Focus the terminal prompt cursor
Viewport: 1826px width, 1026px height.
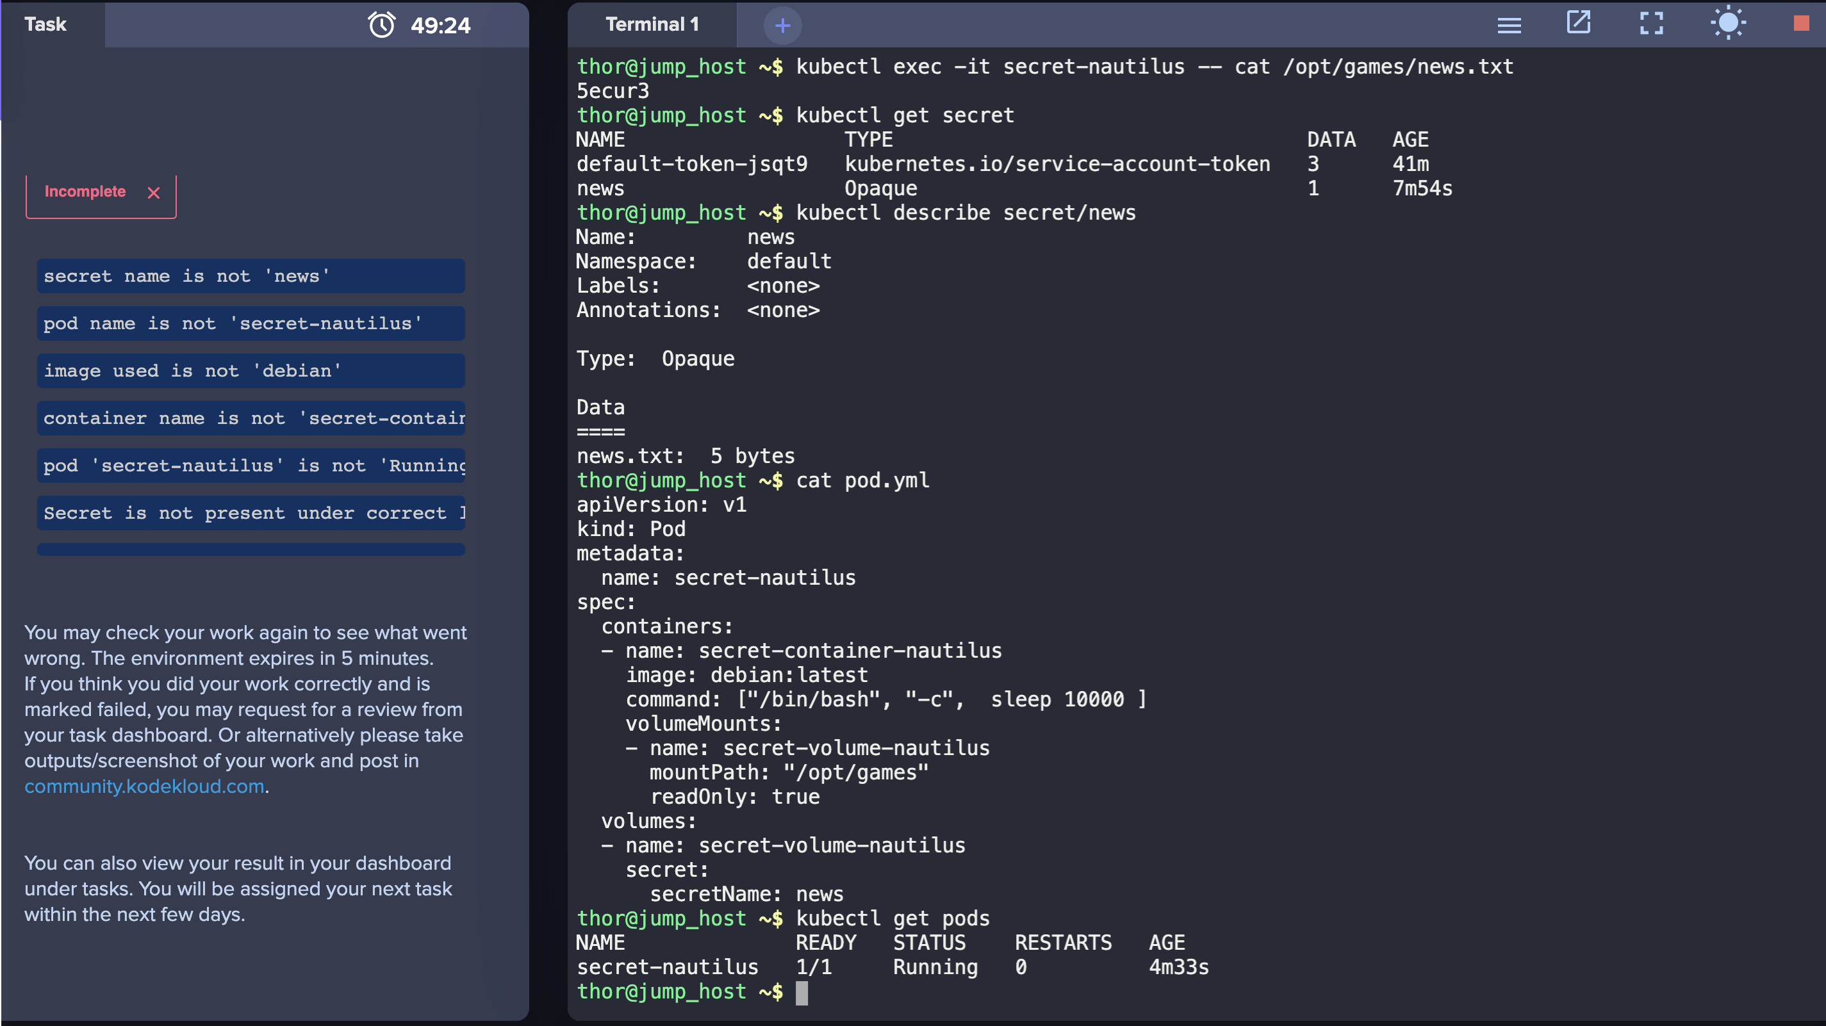pos(801,992)
